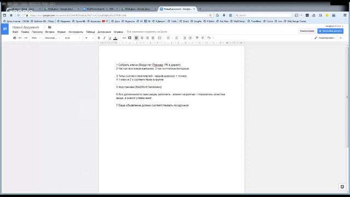350x197 pixels.
Task: Click the line starting "1 Собрать ключи"
Action: click(148, 65)
